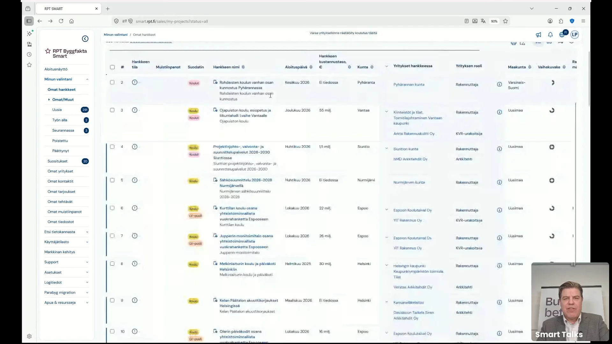The image size is (612, 344).
Task: Collapse sidebar with the back arrow circle
Action: point(85,39)
